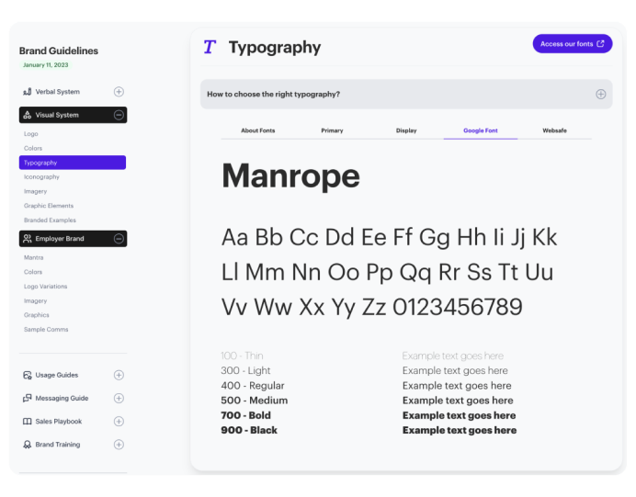Click the Usage Guides label
Viewport: 636px width, 497px height.
(x=57, y=375)
